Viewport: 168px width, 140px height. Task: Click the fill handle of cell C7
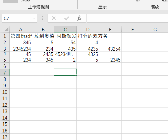pos(76,75)
